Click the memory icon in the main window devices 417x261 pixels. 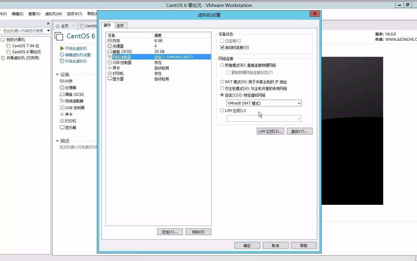[x=62, y=81]
